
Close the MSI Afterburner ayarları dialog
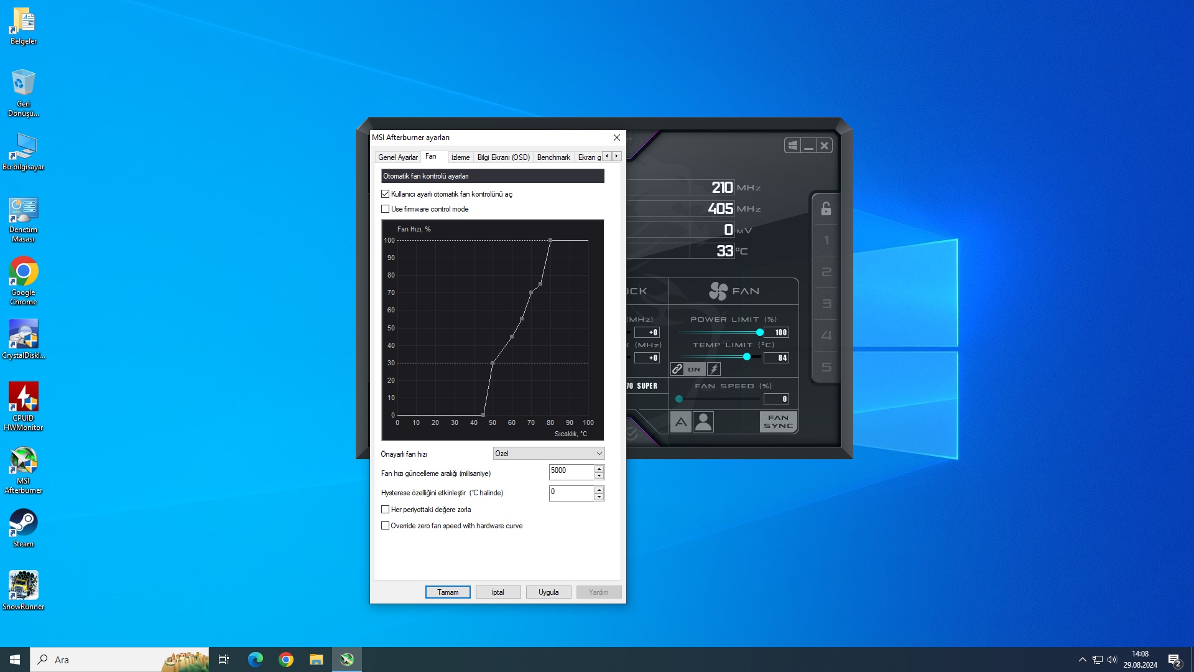pos(617,138)
